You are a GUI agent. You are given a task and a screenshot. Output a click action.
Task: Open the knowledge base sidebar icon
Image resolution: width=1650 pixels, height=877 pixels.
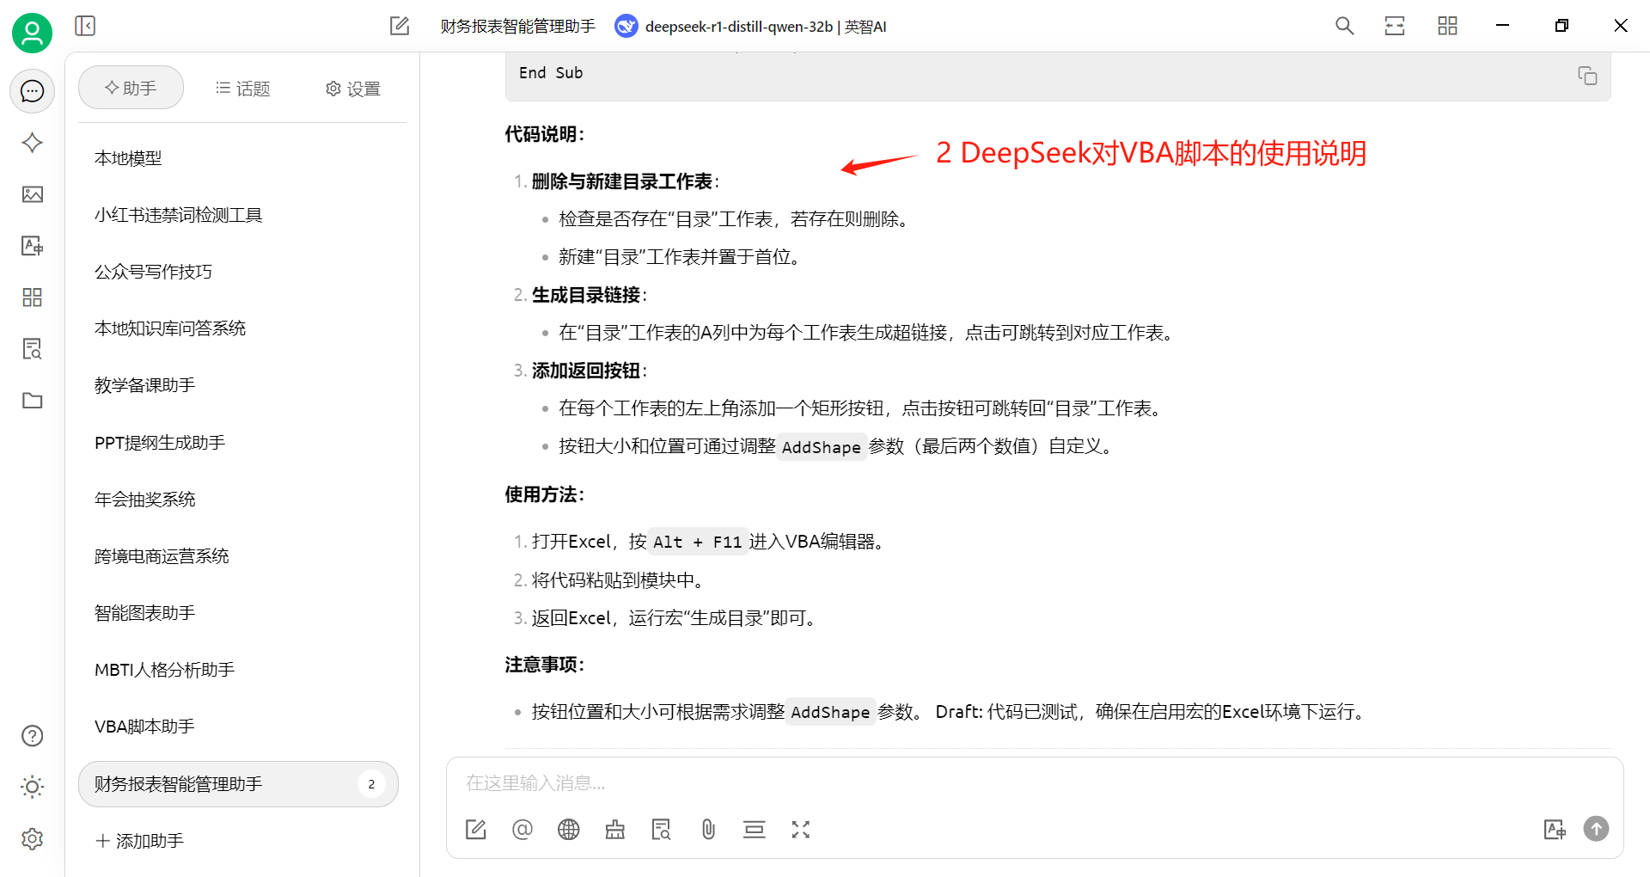(x=32, y=349)
